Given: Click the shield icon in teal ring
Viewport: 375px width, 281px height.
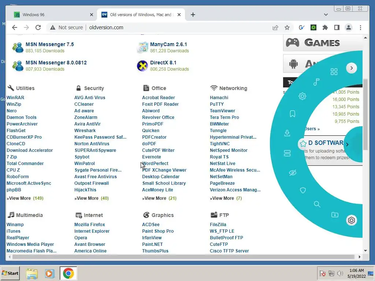Looking at the screenshot, I should 303,190.
